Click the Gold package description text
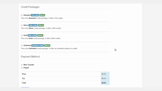Image resolution: width=162 pixels, height=91 pixels. [41, 38]
